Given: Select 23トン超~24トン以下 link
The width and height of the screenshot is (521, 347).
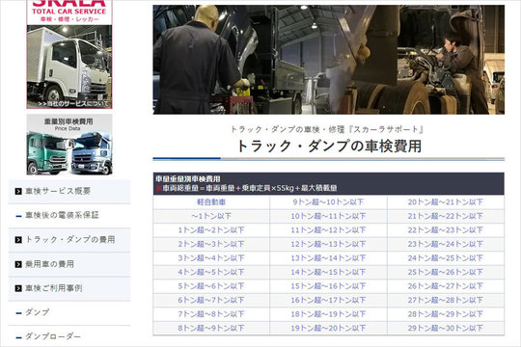Looking at the screenshot, I should pos(446,244).
